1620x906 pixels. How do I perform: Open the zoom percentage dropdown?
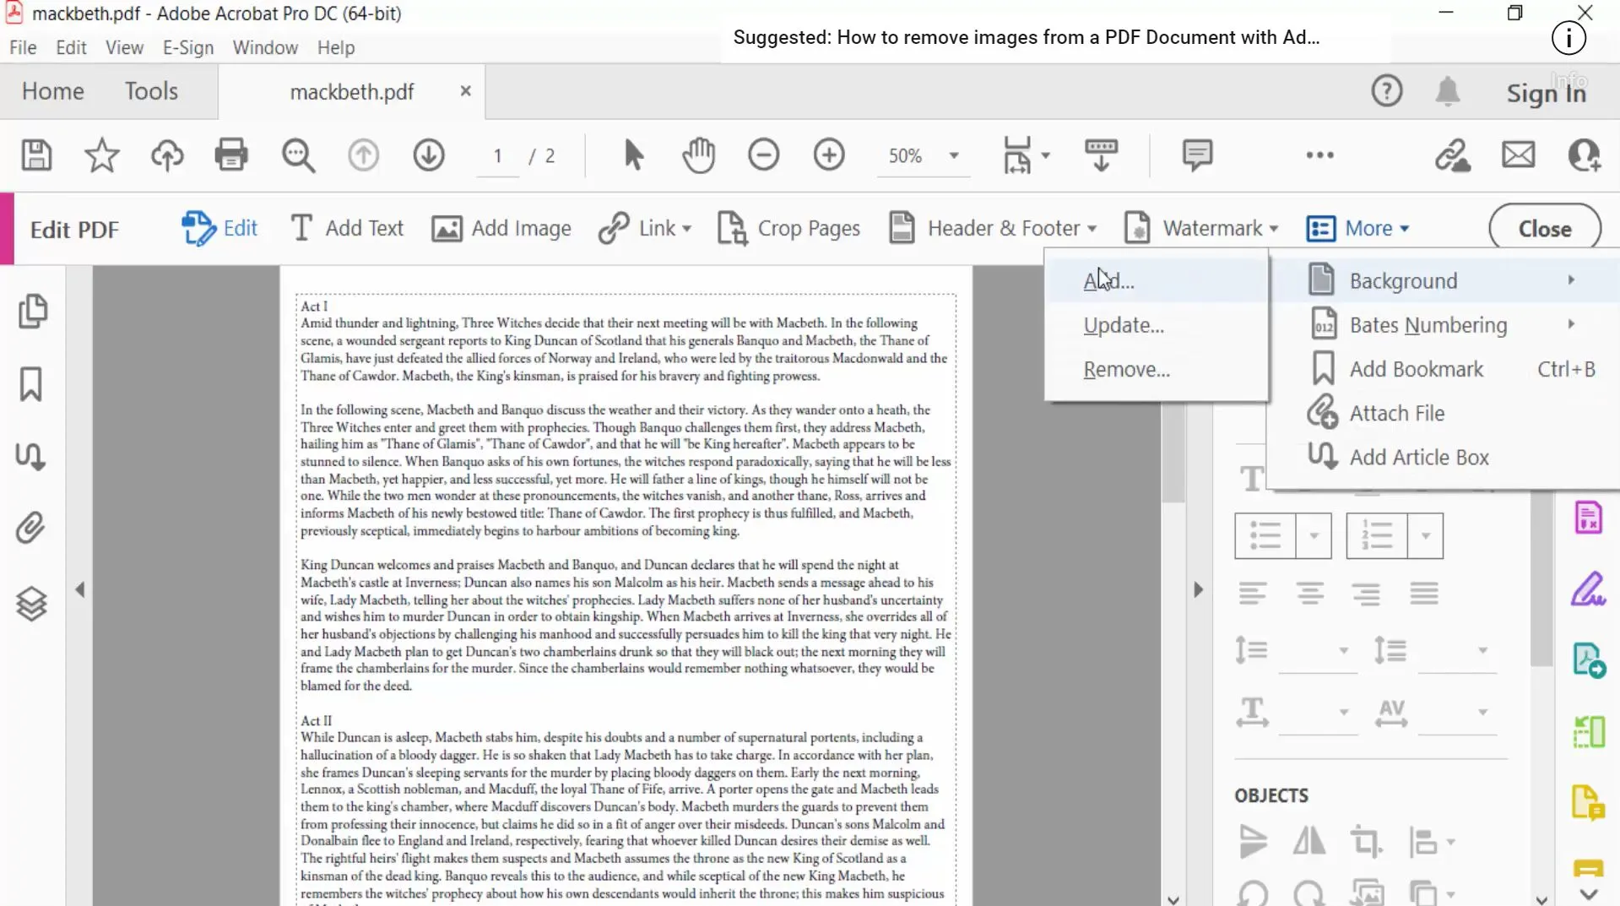tap(954, 155)
